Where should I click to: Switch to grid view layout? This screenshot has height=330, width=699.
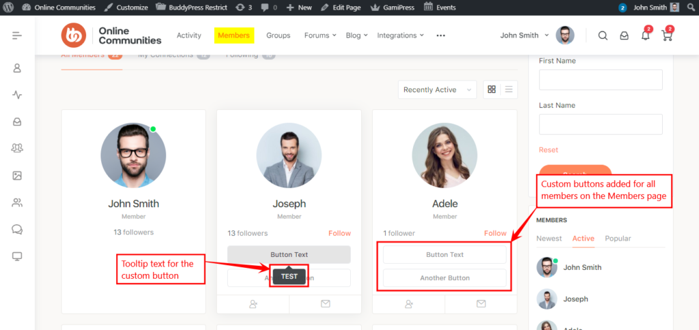point(491,89)
